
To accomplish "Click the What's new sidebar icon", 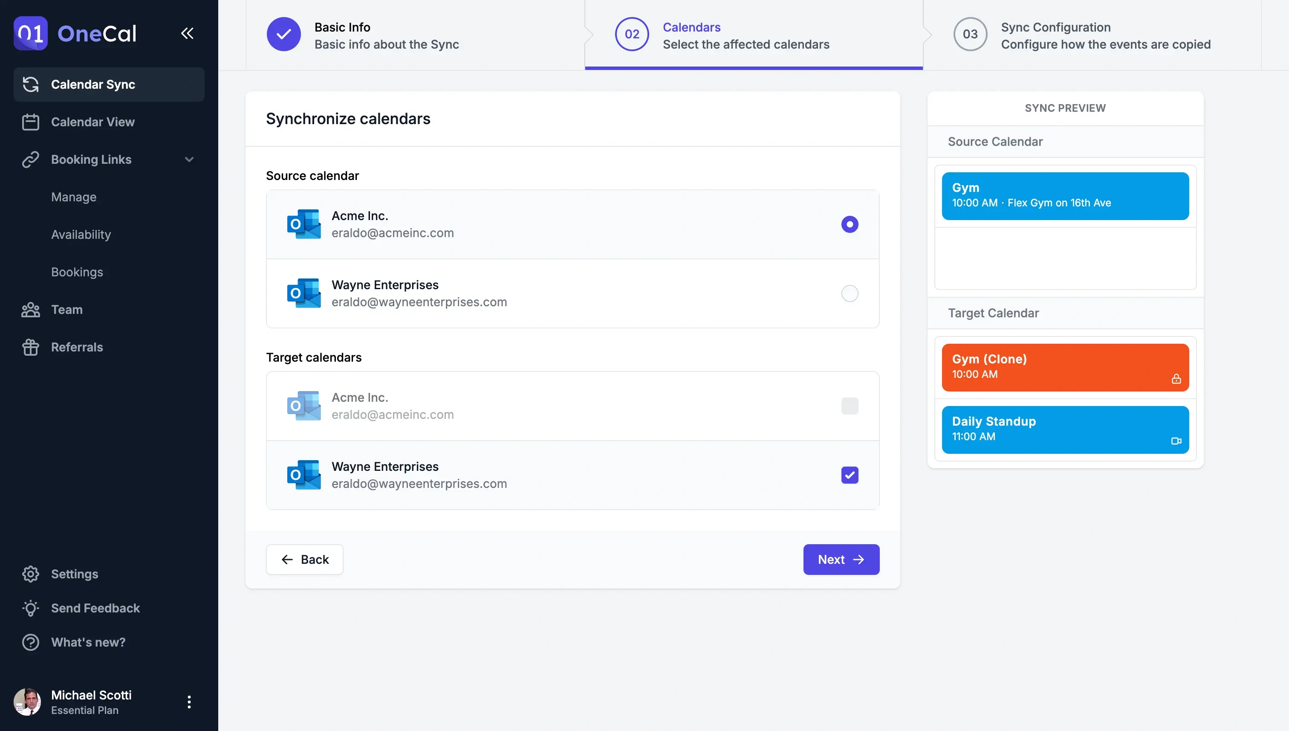I will pos(30,642).
